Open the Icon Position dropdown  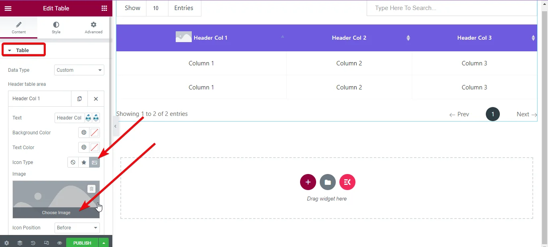tap(77, 228)
